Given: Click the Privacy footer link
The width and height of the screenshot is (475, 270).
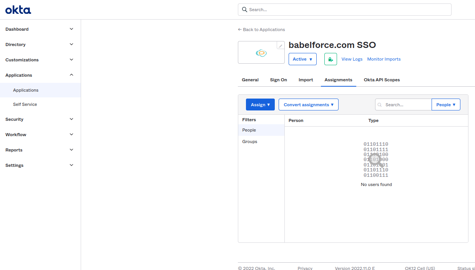Looking at the screenshot, I should [x=305, y=268].
